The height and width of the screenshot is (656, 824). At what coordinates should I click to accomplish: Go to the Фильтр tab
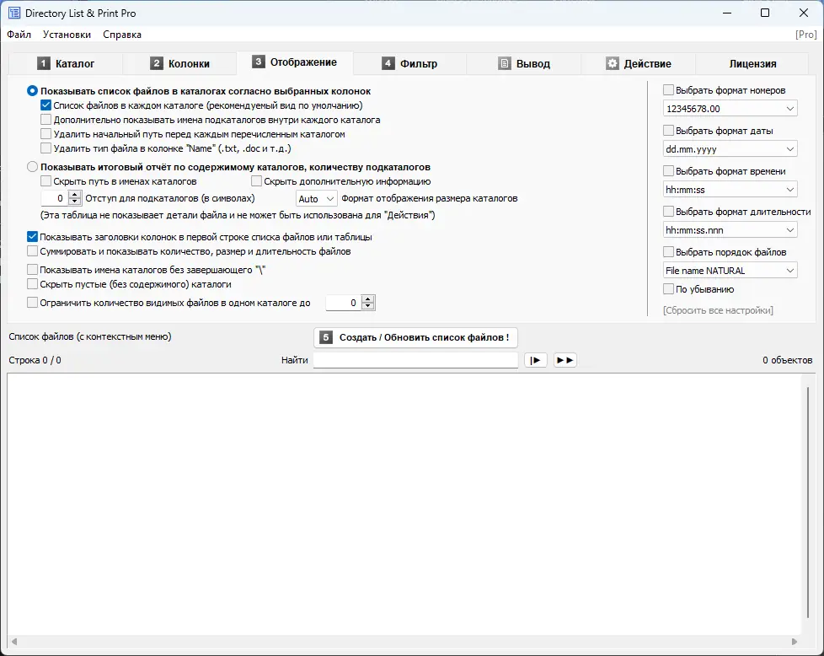click(410, 63)
